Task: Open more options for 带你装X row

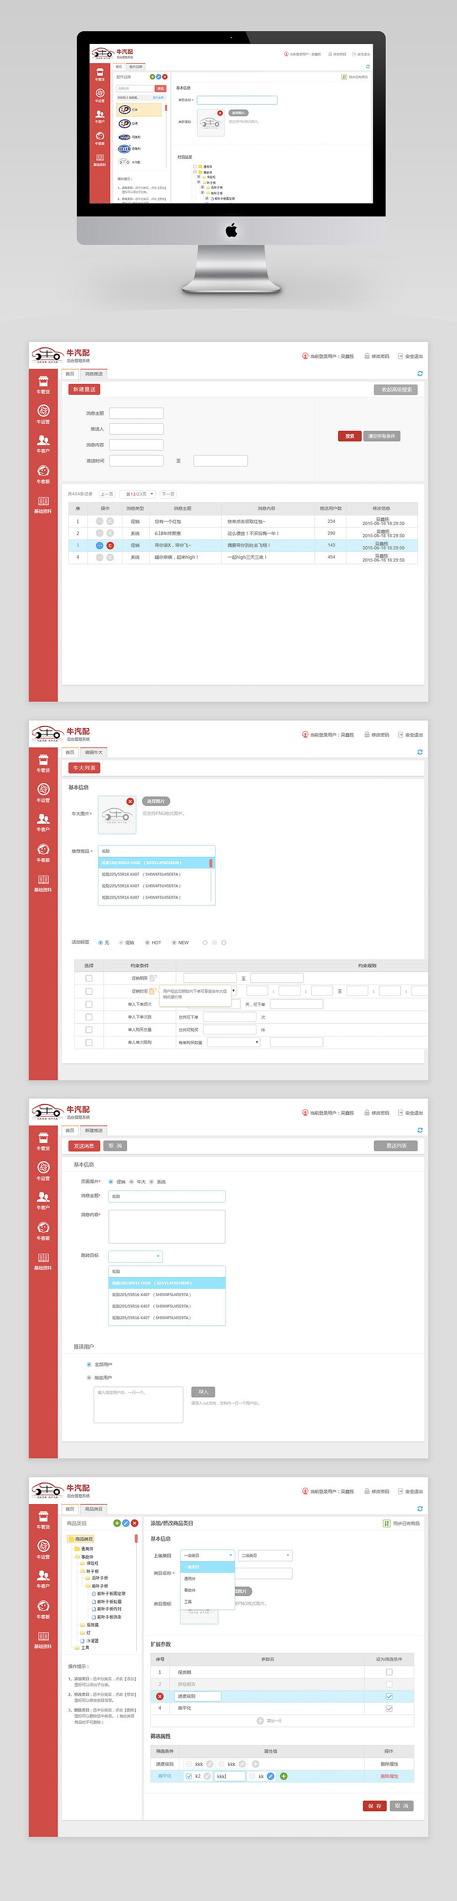Action: click(100, 545)
